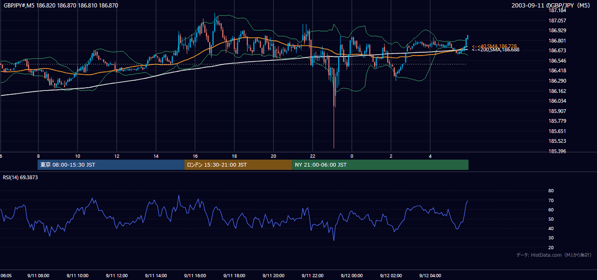This screenshot has width=597, height=280.
Task: Click the 9/11 20:00 bottom time label
Action: (x=274, y=275)
